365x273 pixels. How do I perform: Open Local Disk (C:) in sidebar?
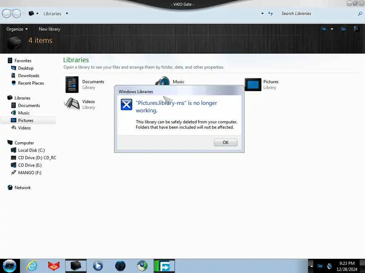pyautogui.click(x=31, y=150)
